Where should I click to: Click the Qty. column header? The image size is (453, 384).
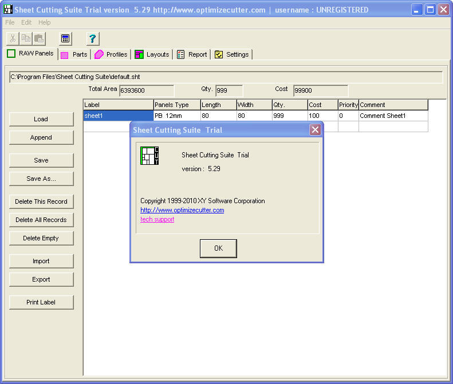click(x=290, y=105)
